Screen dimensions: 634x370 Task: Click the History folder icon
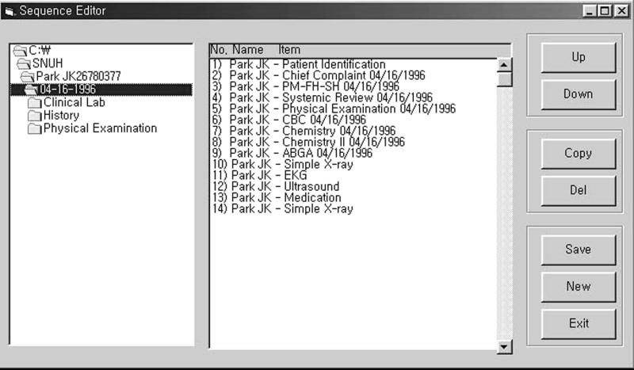tap(35, 116)
